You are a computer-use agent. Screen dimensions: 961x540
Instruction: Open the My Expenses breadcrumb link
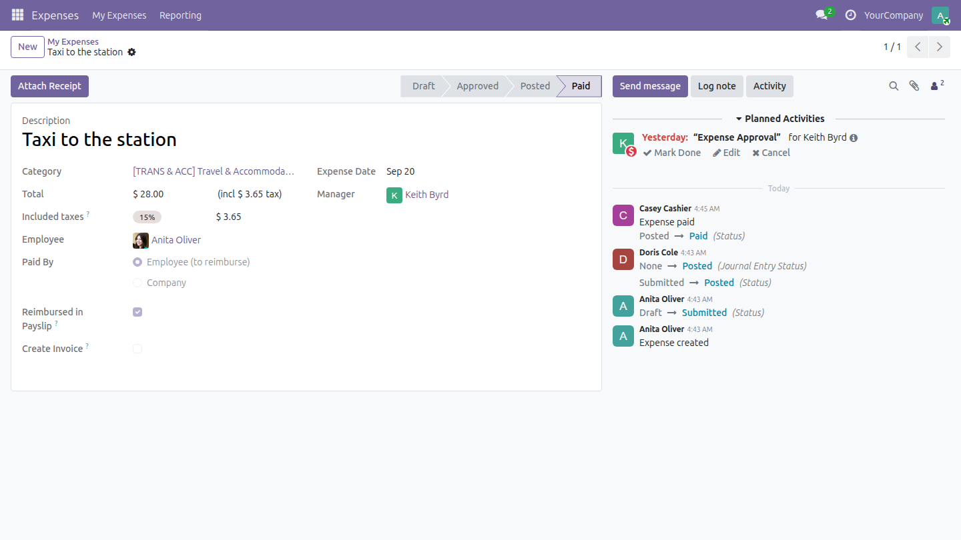73,41
